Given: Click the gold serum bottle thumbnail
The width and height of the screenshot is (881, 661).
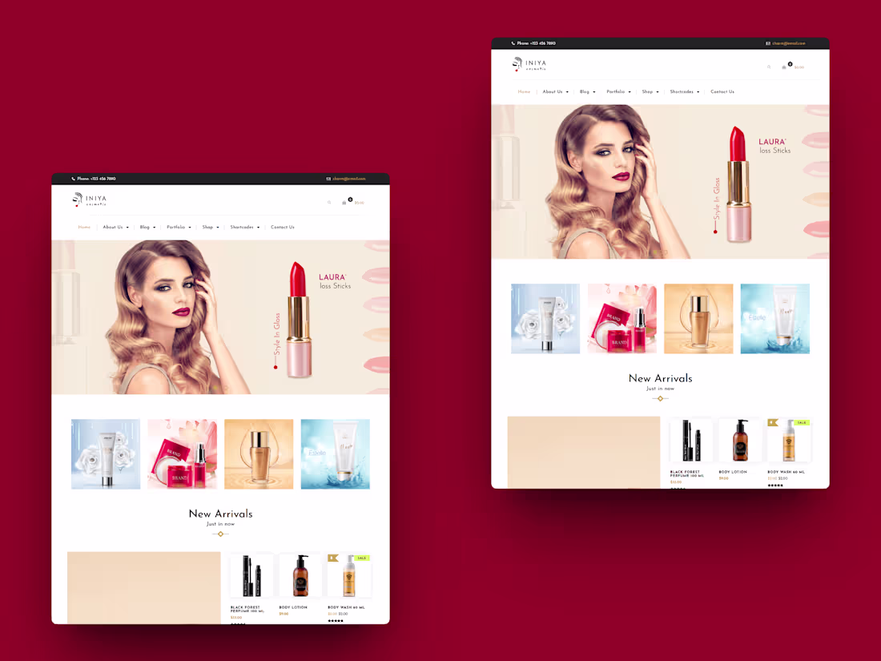Looking at the screenshot, I should point(698,318).
